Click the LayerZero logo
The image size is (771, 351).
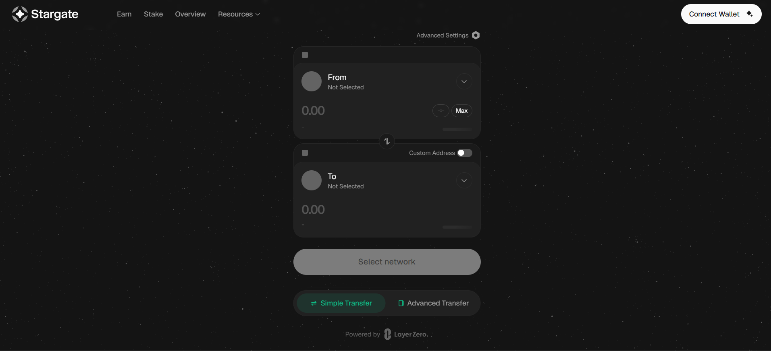[406, 334]
